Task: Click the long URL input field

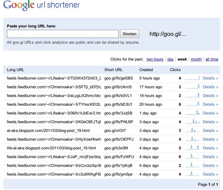Action: click(x=63, y=34)
